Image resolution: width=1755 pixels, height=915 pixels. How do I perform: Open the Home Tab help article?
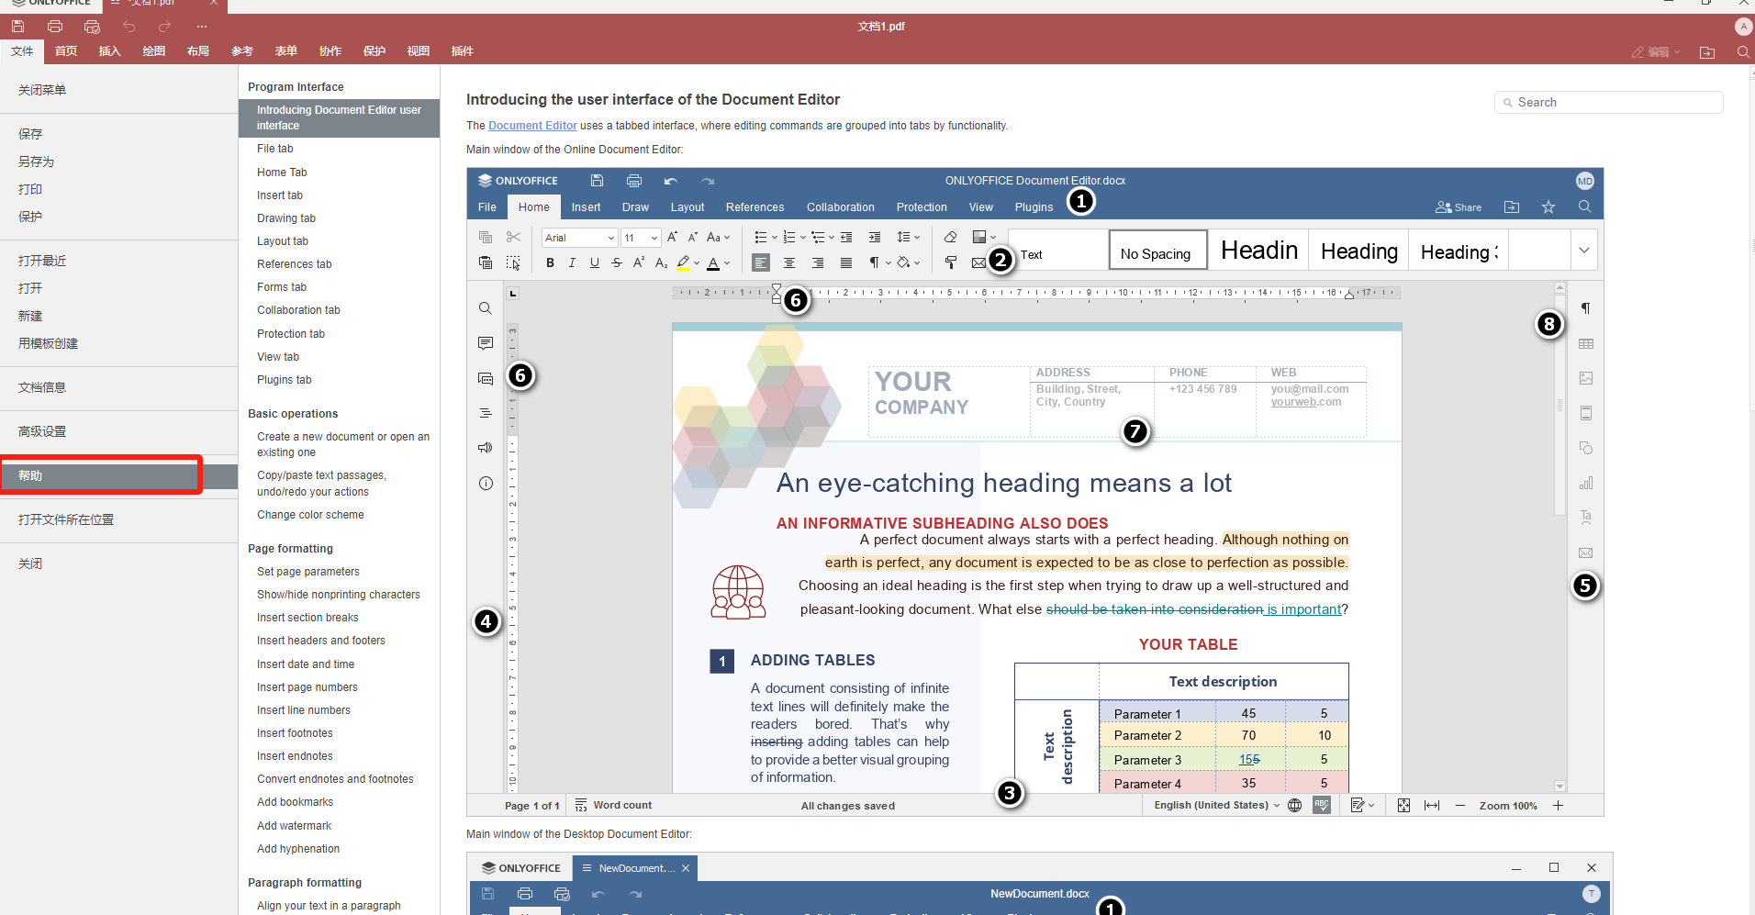click(x=282, y=172)
